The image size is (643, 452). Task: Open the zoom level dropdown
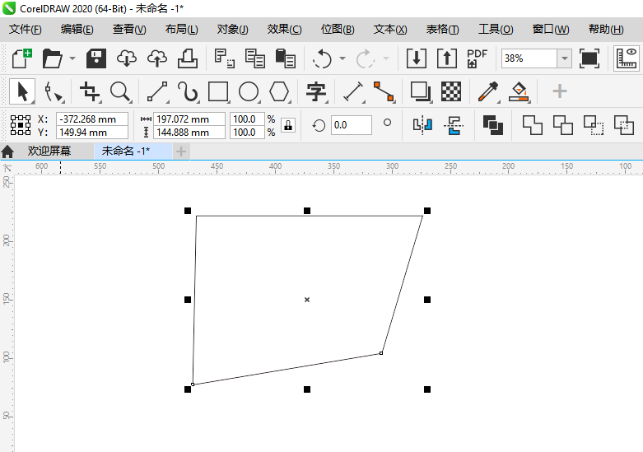click(x=564, y=58)
